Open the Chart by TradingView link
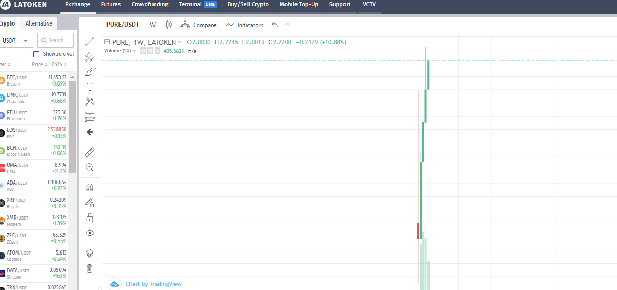The width and height of the screenshot is (617, 290). point(153,284)
